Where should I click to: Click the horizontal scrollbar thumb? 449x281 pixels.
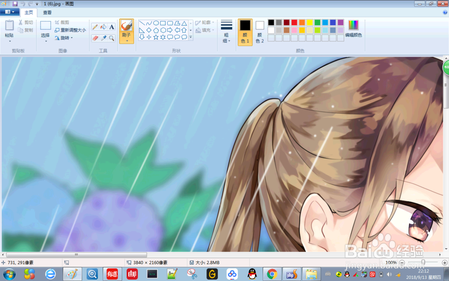(76, 254)
